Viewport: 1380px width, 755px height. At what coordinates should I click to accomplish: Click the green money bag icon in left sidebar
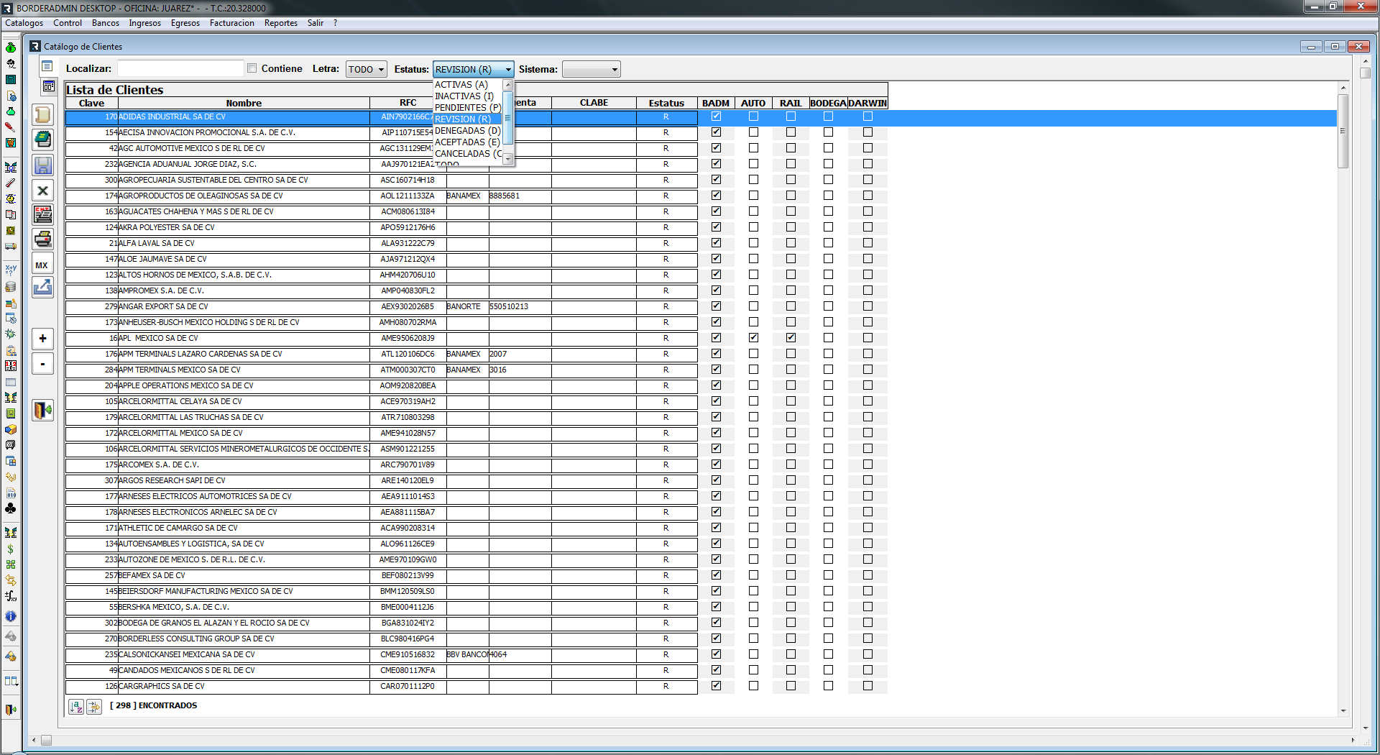point(11,47)
